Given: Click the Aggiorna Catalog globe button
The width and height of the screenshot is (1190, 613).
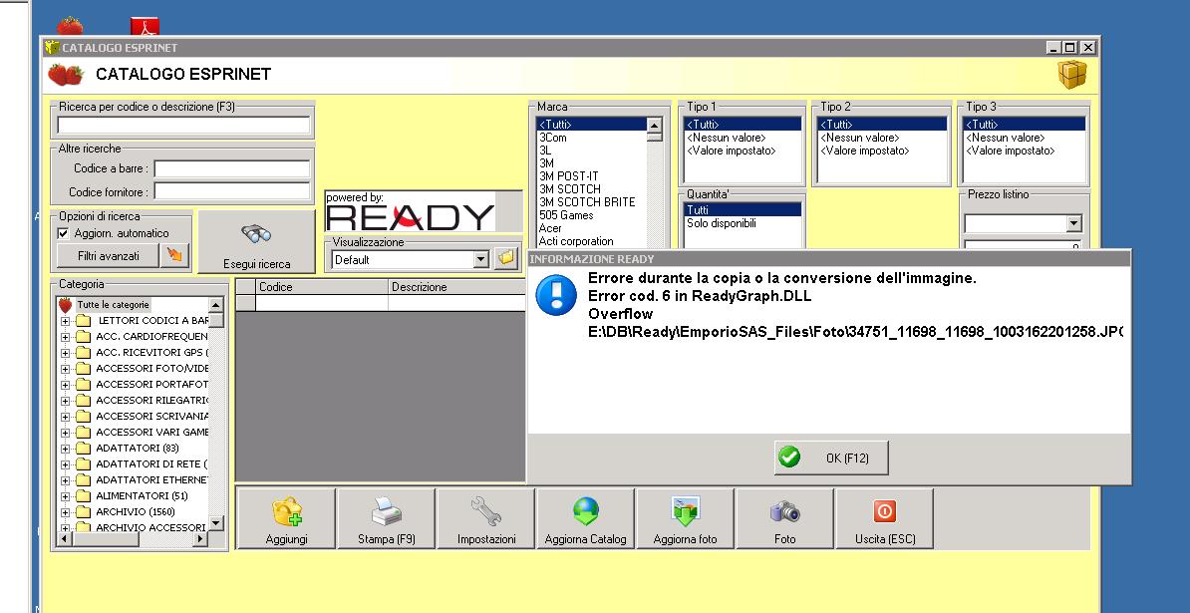Looking at the screenshot, I should tap(586, 519).
